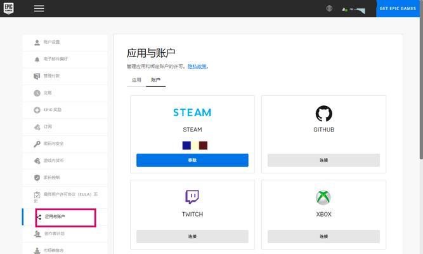Viewport: 423px width, 254px height.
Task: Open 市场销售方 sidebar item
Action: click(x=65, y=250)
